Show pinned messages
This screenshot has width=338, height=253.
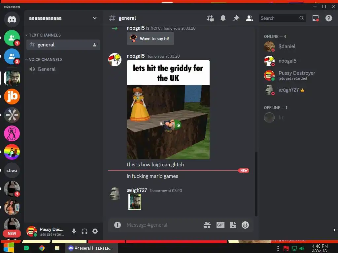pos(236,18)
